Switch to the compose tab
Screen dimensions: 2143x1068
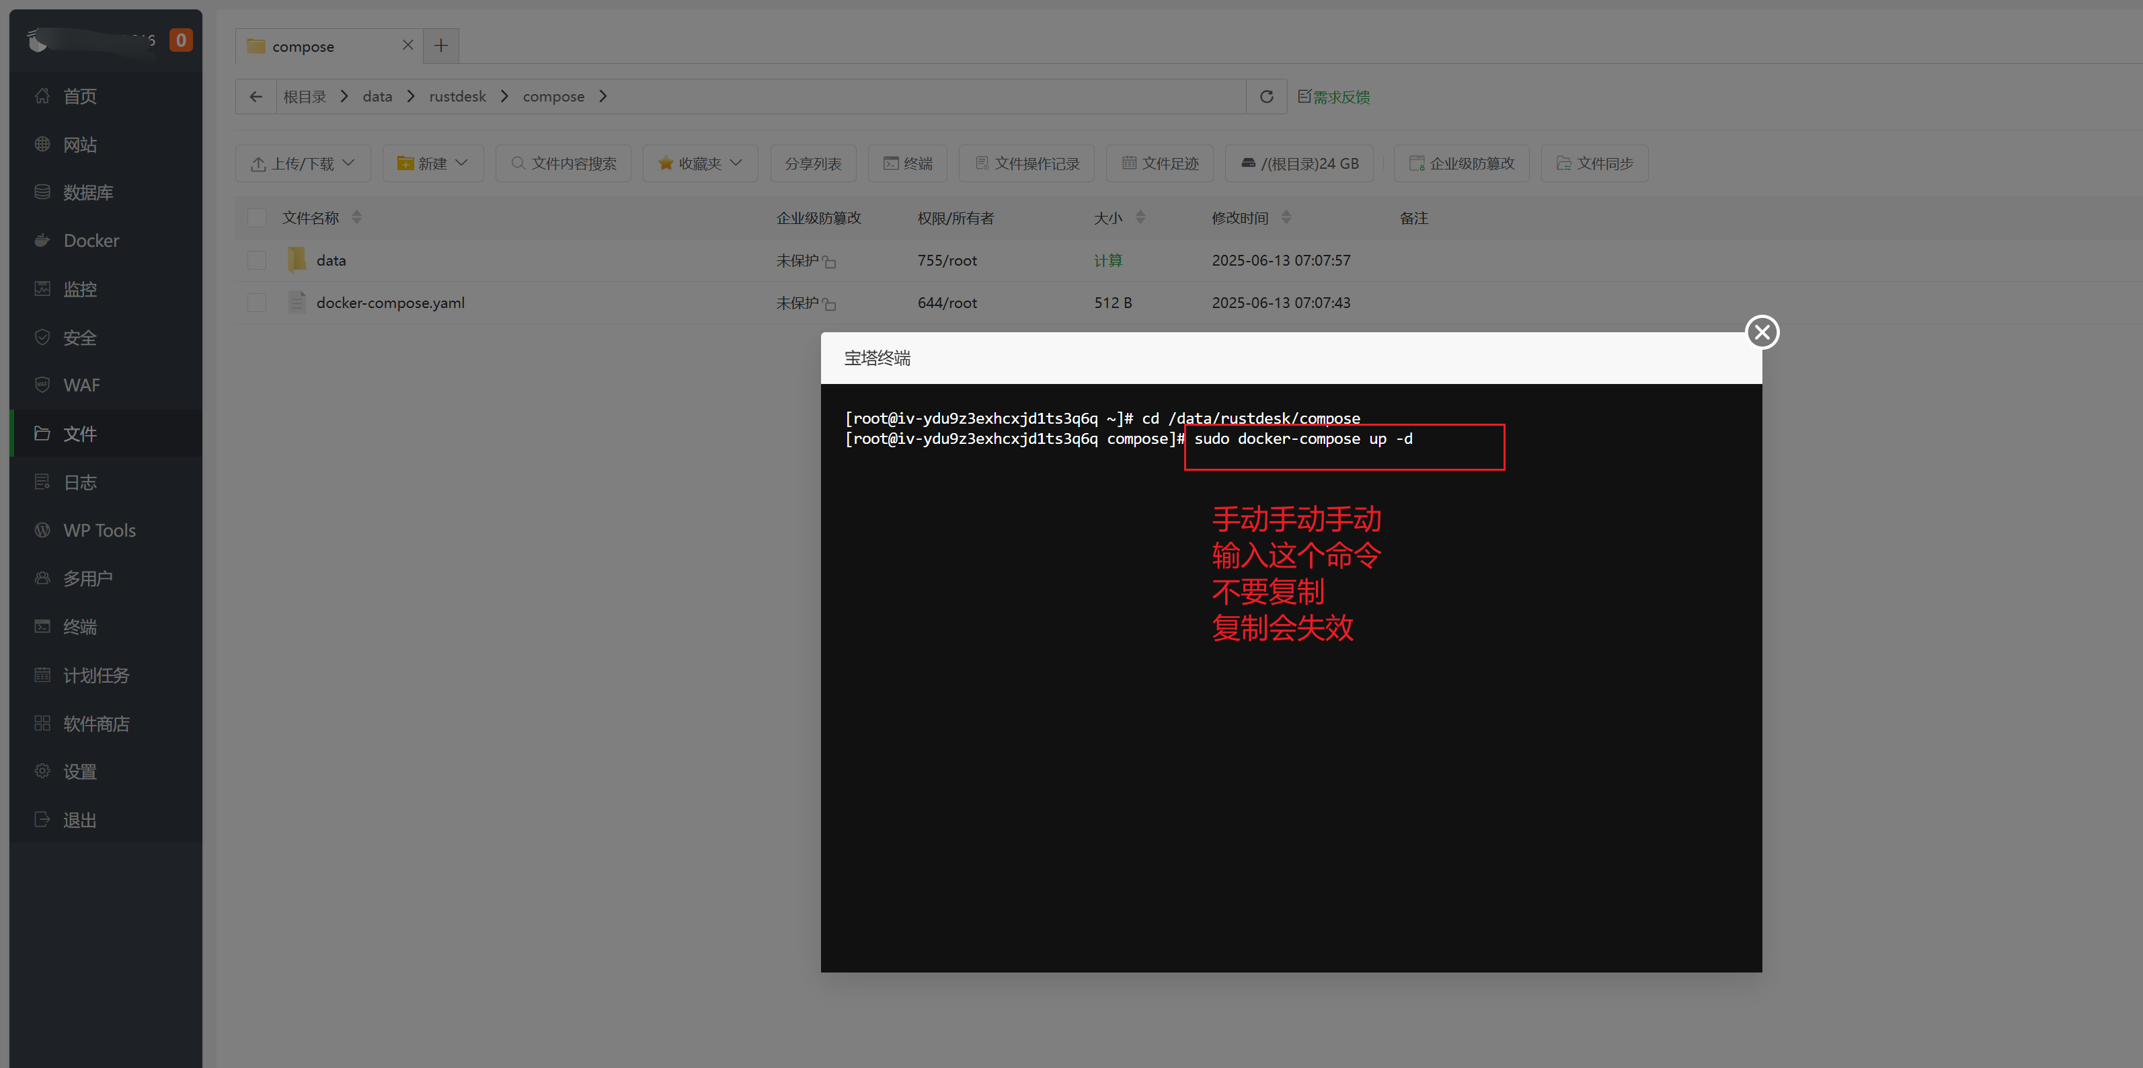click(x=304, y=46)
